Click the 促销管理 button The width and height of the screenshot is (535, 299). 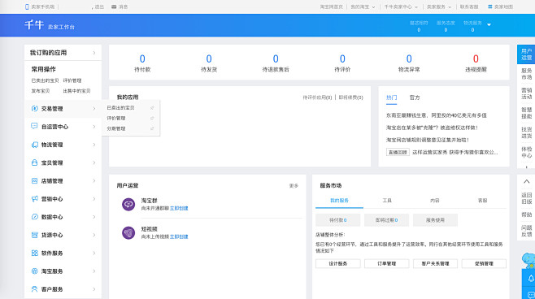click(x=484, y=263)
